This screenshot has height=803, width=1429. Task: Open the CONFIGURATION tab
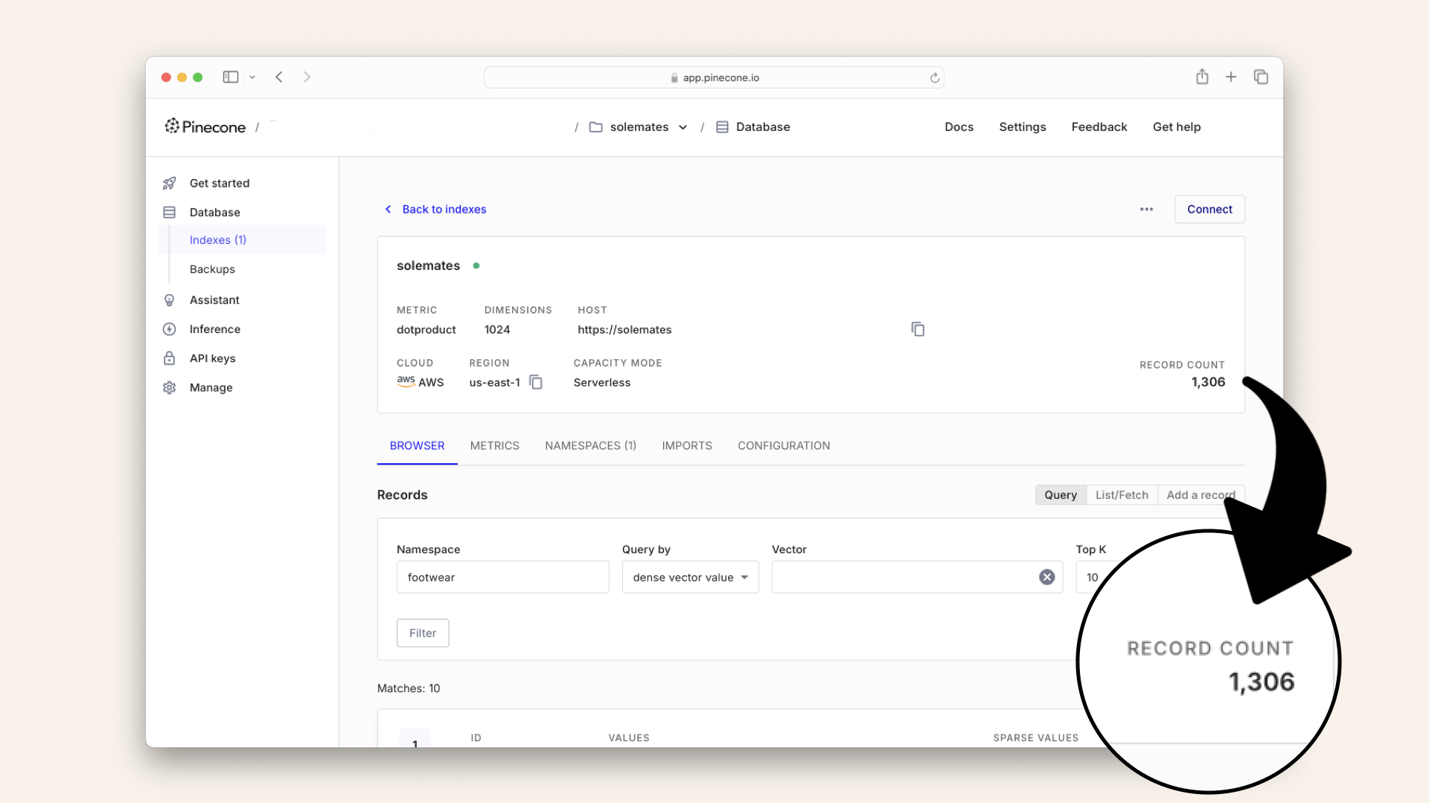tap(784, 446)
